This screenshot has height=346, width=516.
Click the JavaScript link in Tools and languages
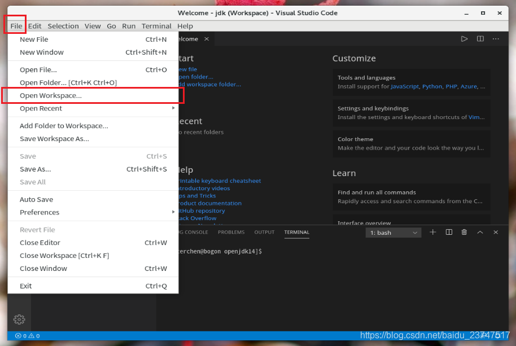[405, 86]
